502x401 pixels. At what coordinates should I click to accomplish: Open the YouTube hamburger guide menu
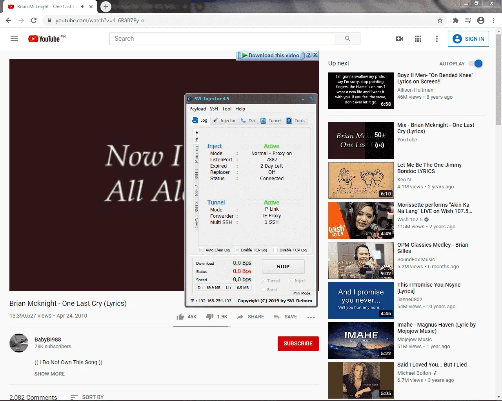tap(14, 39)
